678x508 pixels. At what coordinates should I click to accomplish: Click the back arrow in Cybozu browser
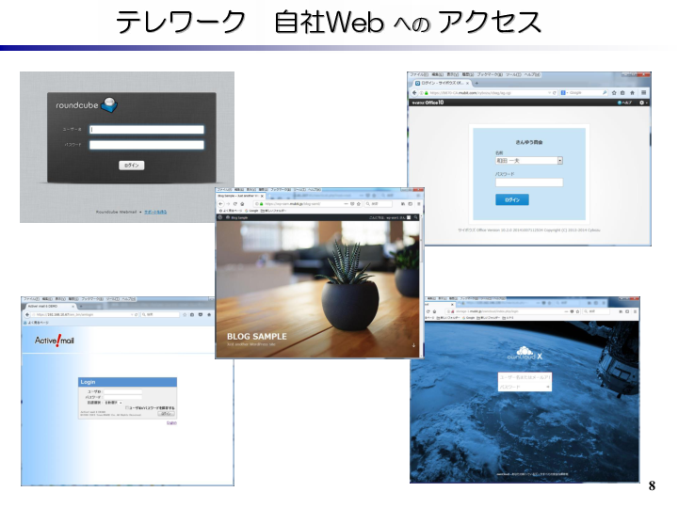coord(414,93)
